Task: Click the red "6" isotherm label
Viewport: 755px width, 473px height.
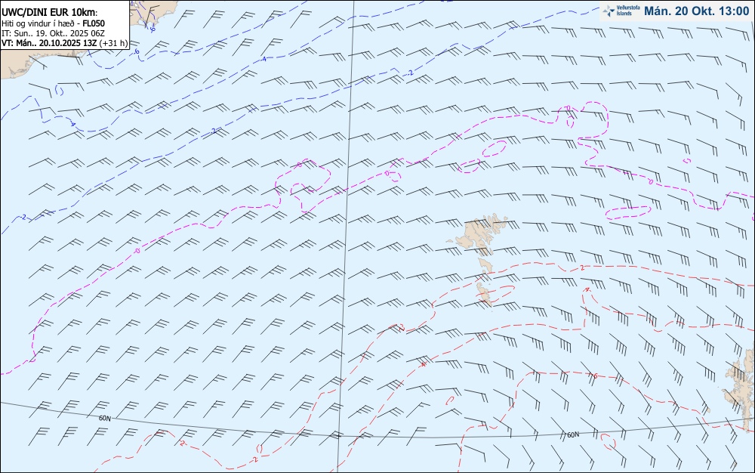Action: coord(595,376)
